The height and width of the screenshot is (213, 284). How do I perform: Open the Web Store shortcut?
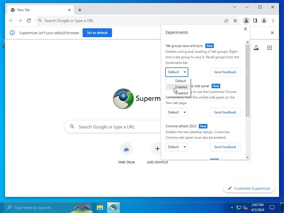[x=126, y=153]
